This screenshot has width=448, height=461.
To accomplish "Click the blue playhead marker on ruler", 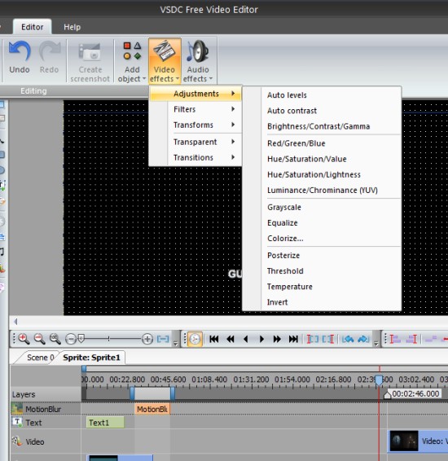I will [x=380, y=380].
